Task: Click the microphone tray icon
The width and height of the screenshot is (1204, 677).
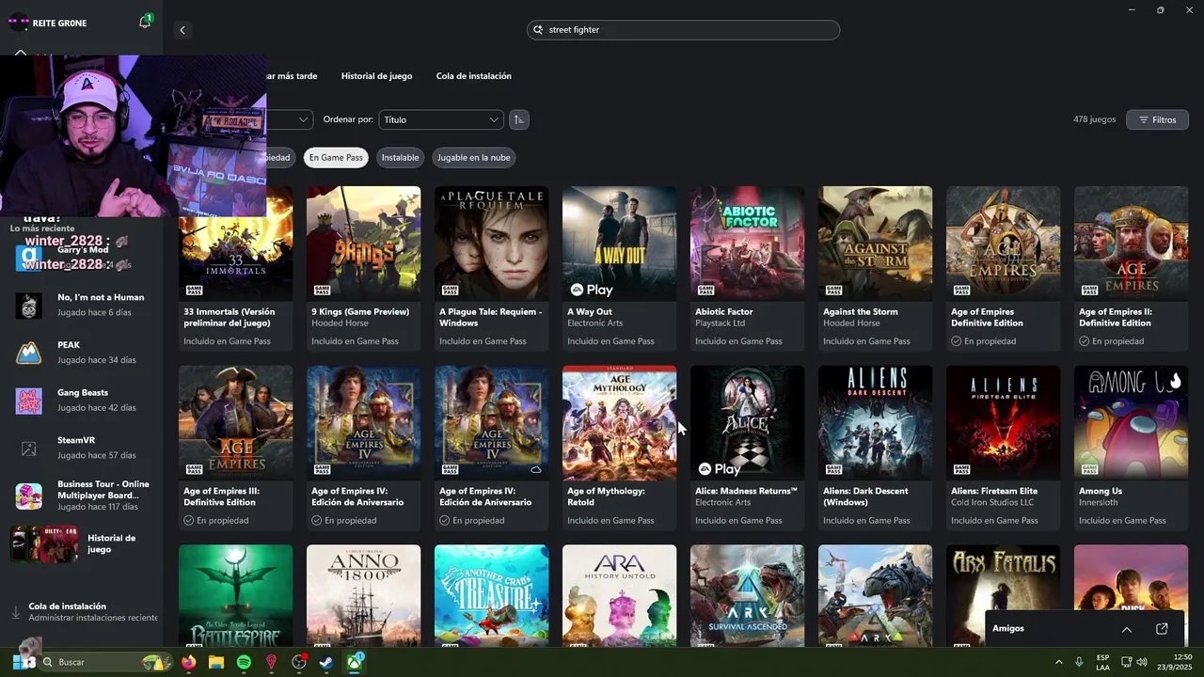Action: click(1079, 662)
